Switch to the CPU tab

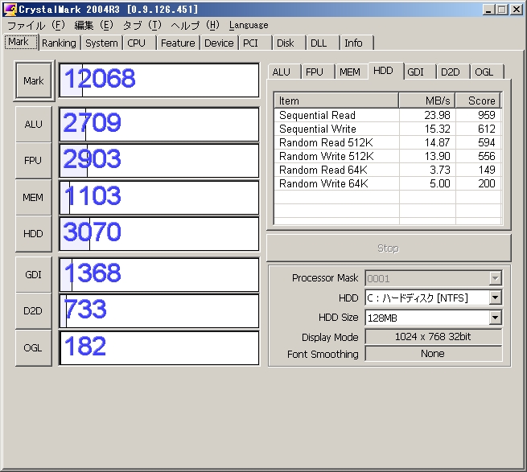point(139,43)
